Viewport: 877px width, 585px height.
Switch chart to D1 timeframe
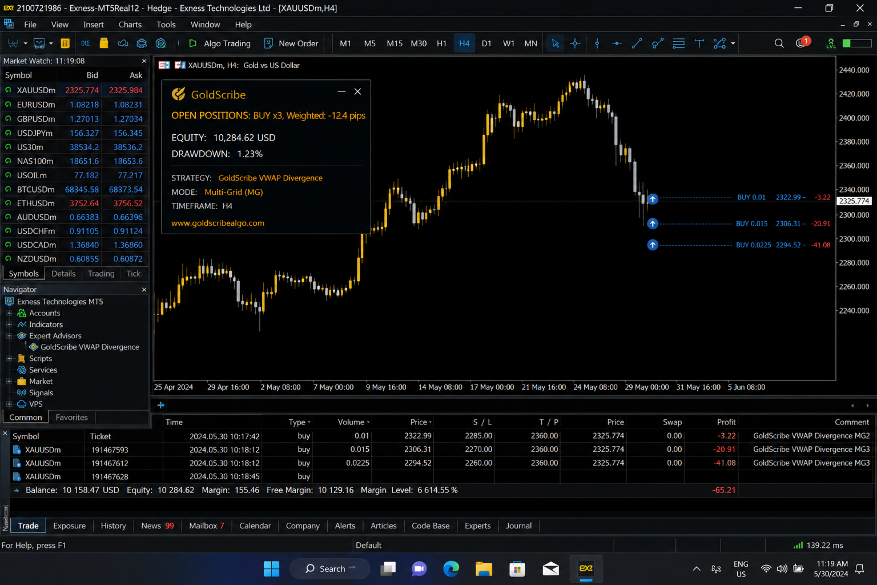pyautogui.click(x=486, y=43)
